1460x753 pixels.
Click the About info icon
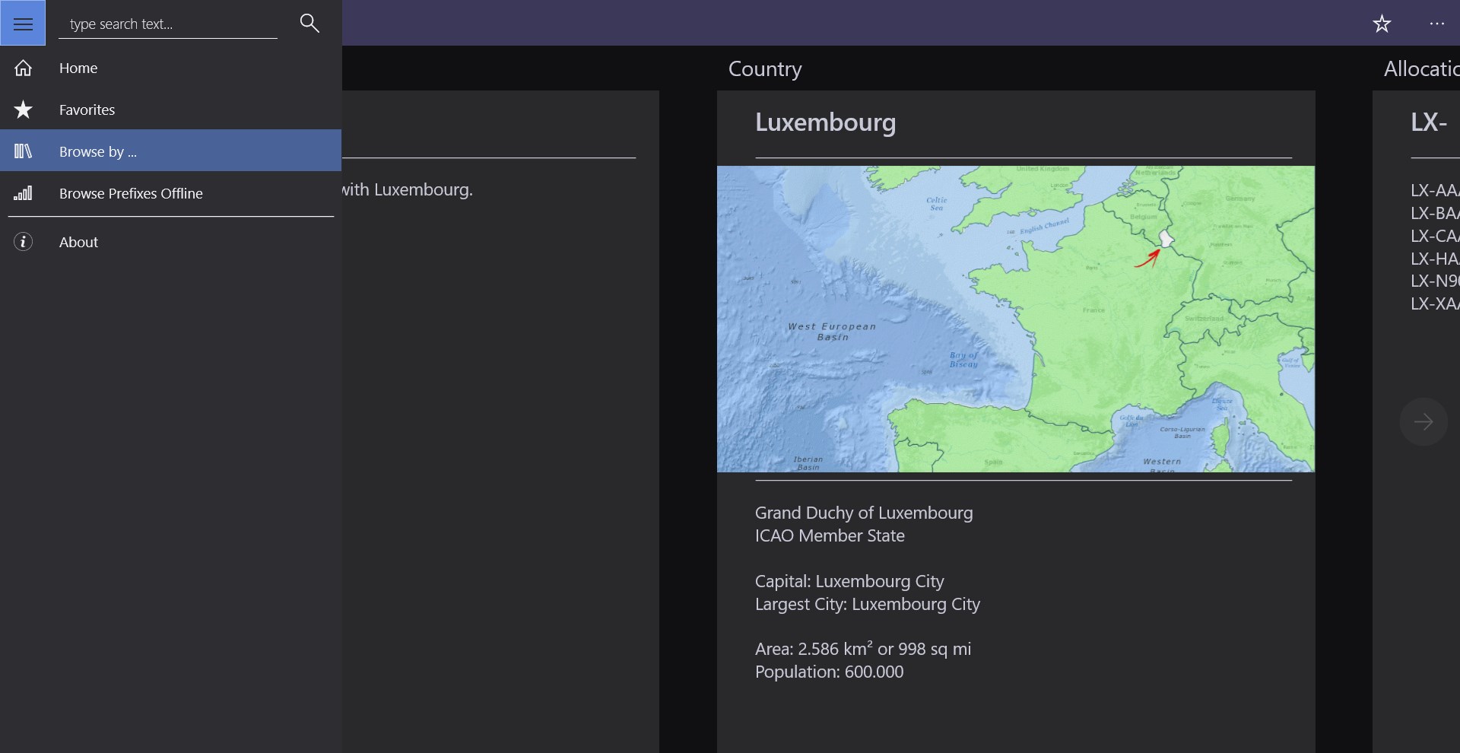(23, 242)
